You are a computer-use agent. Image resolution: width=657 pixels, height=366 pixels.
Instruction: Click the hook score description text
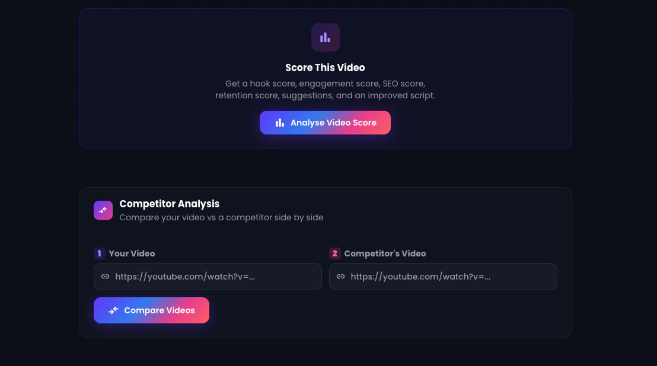click(x=325, y=84)
